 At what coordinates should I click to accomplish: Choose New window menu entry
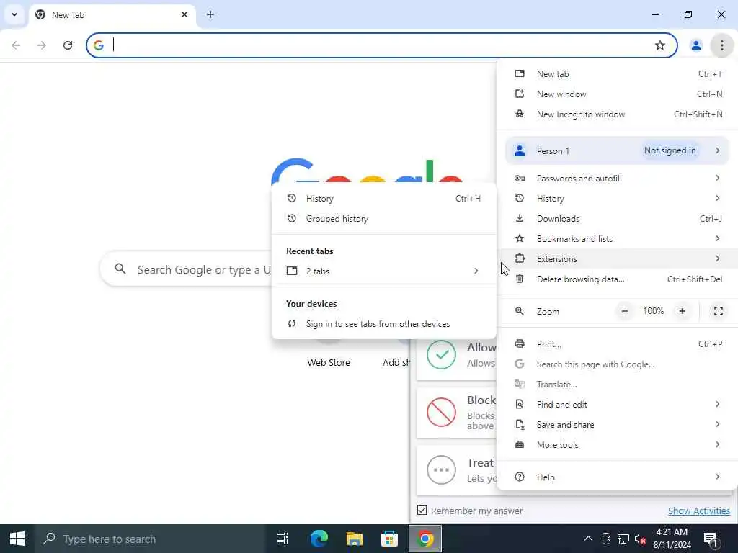(x=617, y=94)
